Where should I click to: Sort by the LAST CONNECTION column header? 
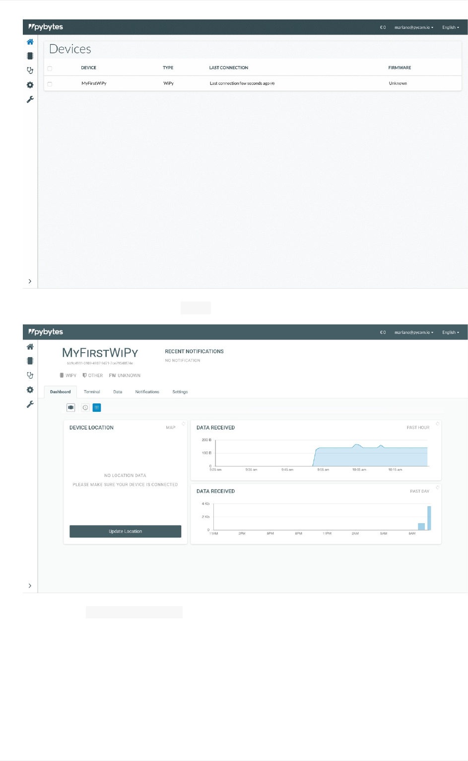click(x=229, y=68)
